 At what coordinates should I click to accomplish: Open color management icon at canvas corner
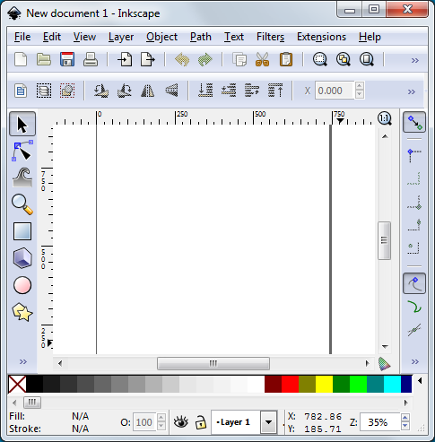point(385,363)
